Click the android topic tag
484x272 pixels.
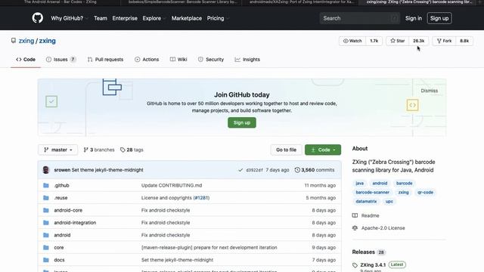click(380, 183)
